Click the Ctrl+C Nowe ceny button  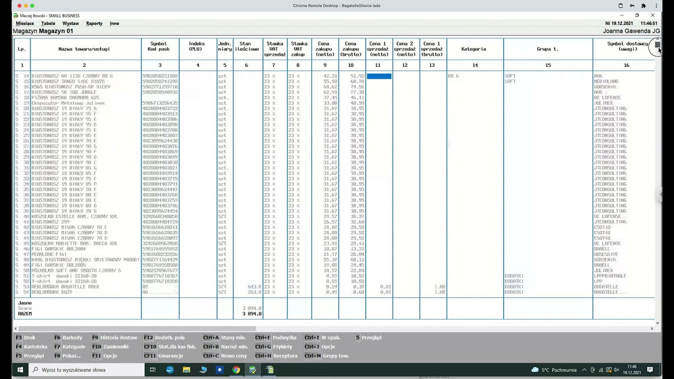pyautogui.click(x=226, y=355)
